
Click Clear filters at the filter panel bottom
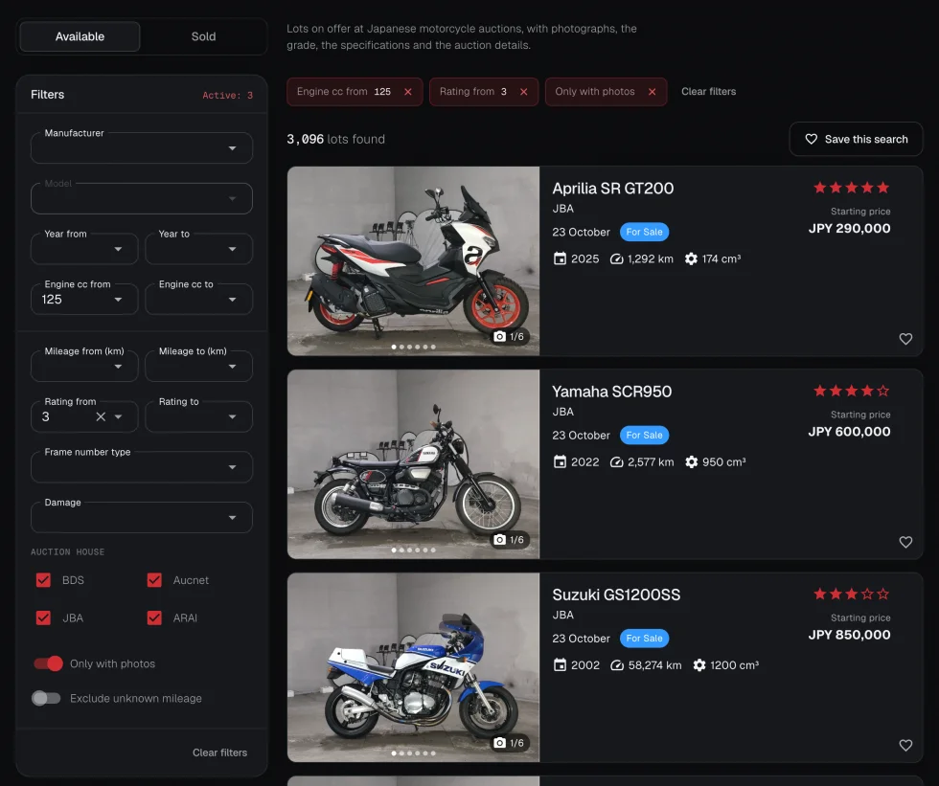tap(219, 752)
